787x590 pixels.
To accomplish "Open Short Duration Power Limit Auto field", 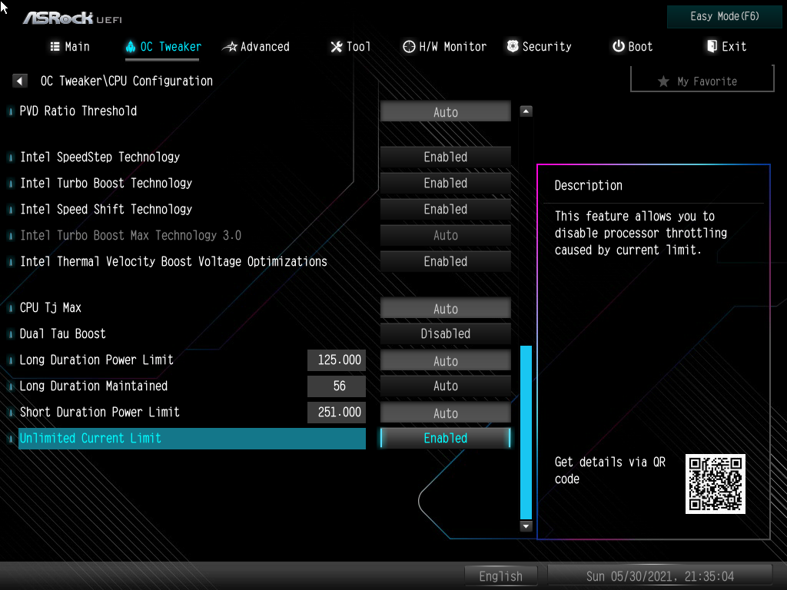I will coord(445,413).
